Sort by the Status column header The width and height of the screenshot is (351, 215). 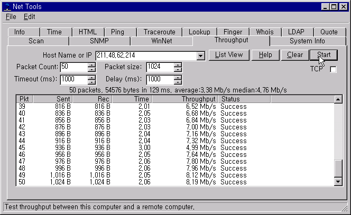pos(244,99)
